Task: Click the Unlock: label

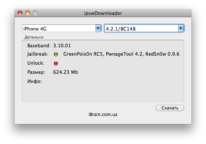Action: pyautogui.click(x=36, y=63)
